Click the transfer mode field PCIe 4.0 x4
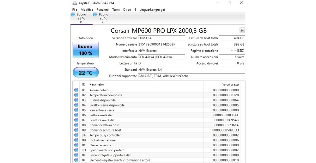The width and height of the screenshot is (316, 163). pos(161,57)
